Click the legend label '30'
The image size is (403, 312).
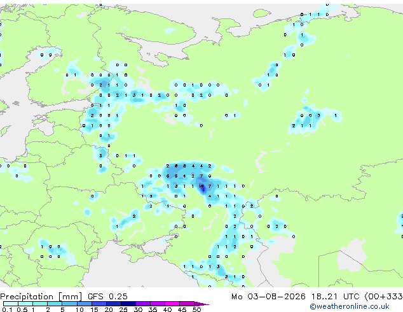point(138,309)
